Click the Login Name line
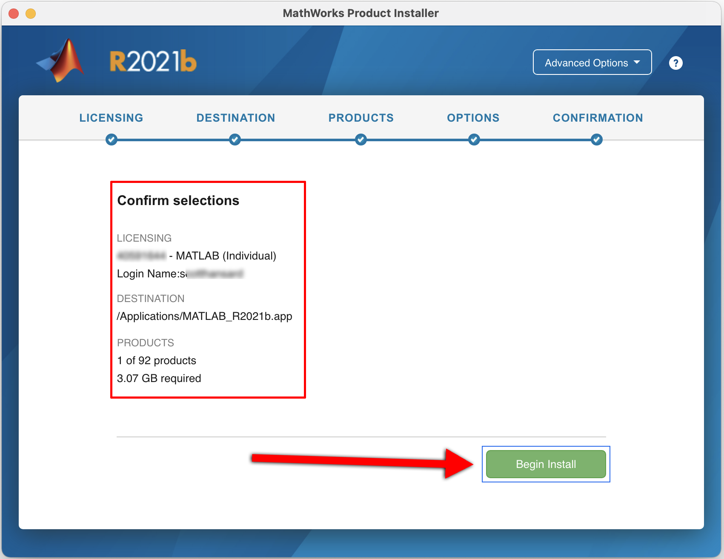Screen dimensions: 724x559 tap(180, 274)
